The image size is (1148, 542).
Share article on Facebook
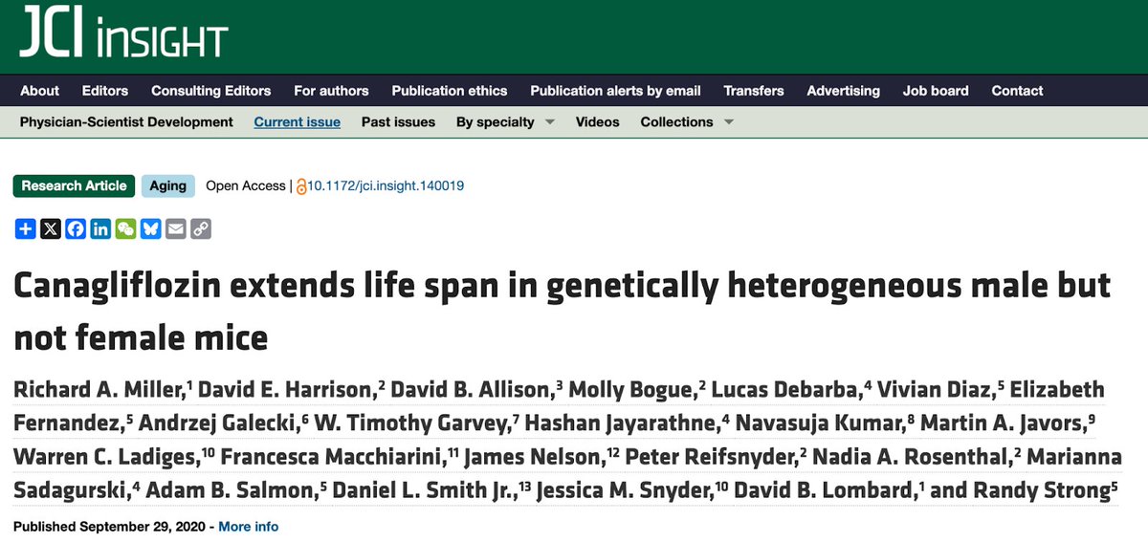[76, 228]
